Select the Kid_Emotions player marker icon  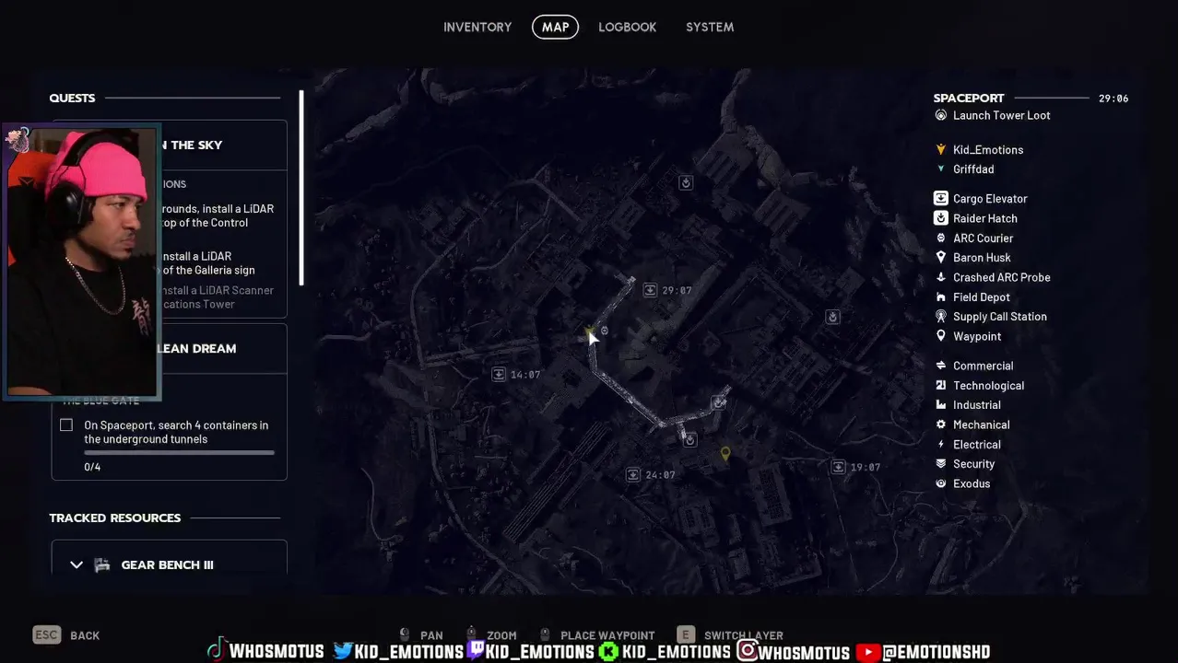940,149
